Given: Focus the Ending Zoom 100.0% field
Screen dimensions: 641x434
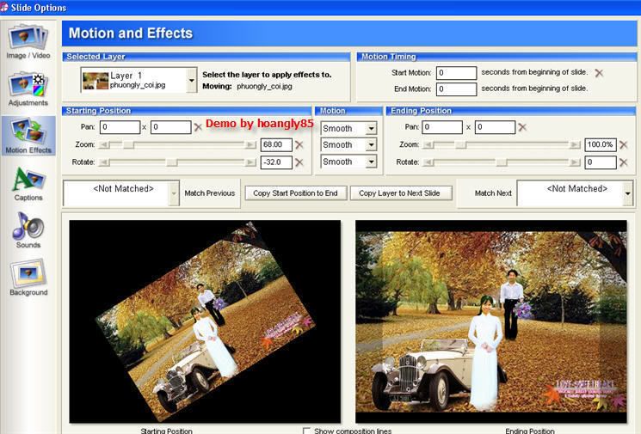Looking at the screenshot, I should coord(600,144).
